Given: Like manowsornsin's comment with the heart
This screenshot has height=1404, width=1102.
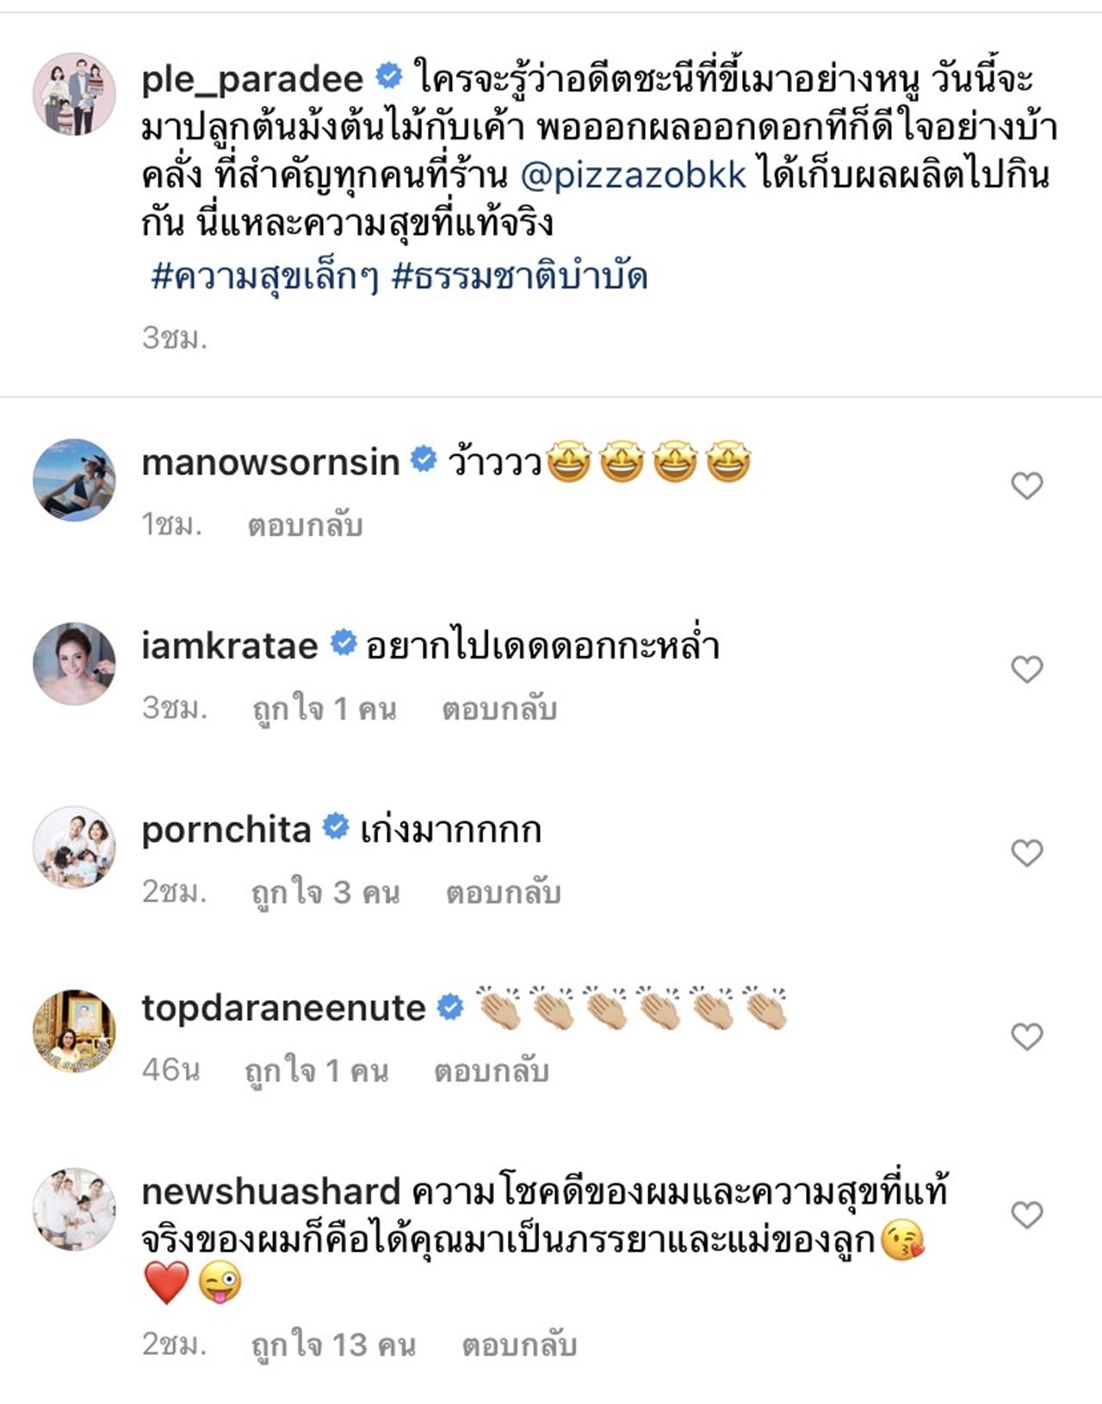Looking at the screenshot, I should (1026, 486).
